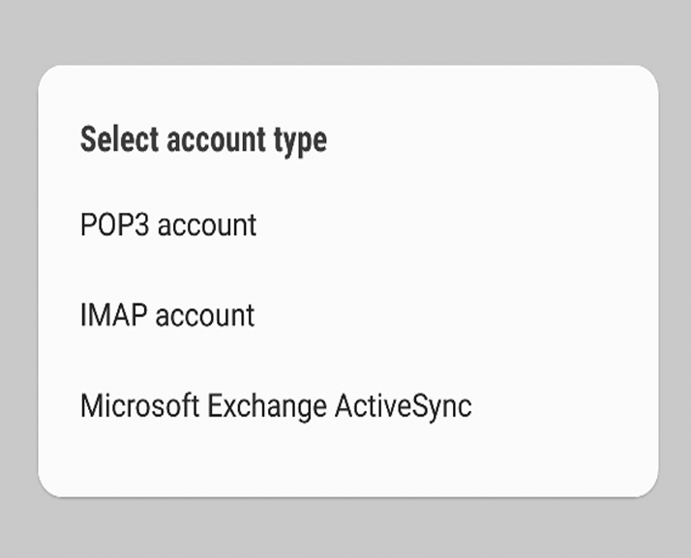Choose the first account type option
691x558 pixels.
pos(348,225)
